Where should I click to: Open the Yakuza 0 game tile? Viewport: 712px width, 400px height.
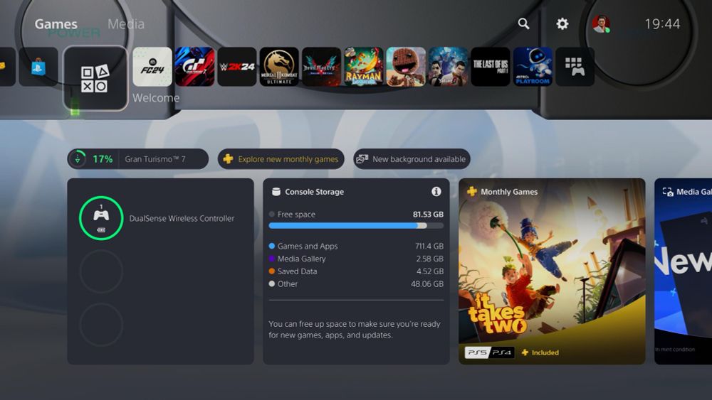(x=448, y=67)
